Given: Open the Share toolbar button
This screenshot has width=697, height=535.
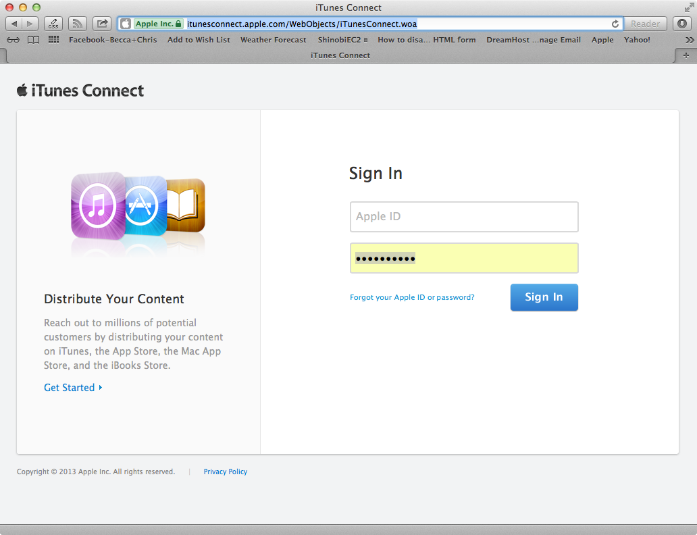Looking at the screenshot, I should pos(102,24).
